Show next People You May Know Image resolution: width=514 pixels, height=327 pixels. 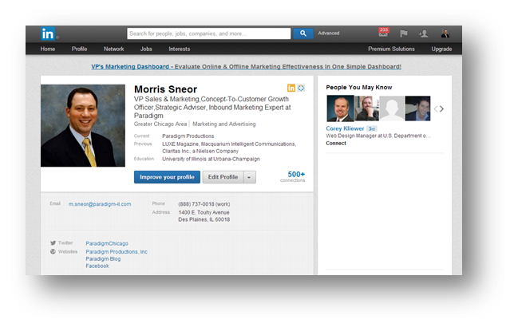pyautogui.click(x=441, y=108)
